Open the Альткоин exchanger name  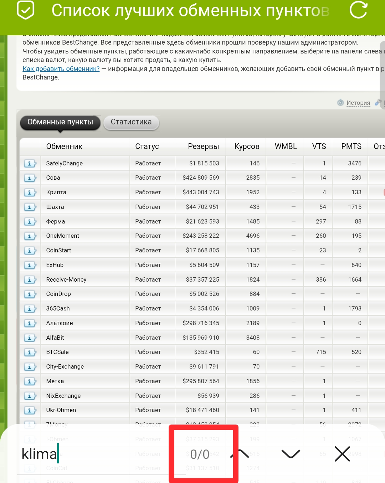60,323
